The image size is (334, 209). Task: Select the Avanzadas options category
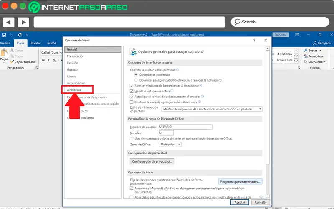pyautogui.click(x=93, y=90)
